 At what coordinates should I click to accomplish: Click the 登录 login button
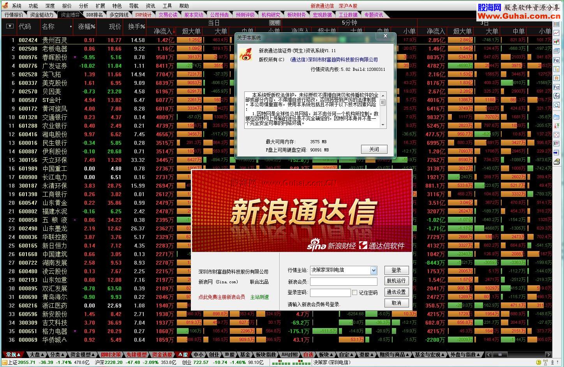point(397,270)
